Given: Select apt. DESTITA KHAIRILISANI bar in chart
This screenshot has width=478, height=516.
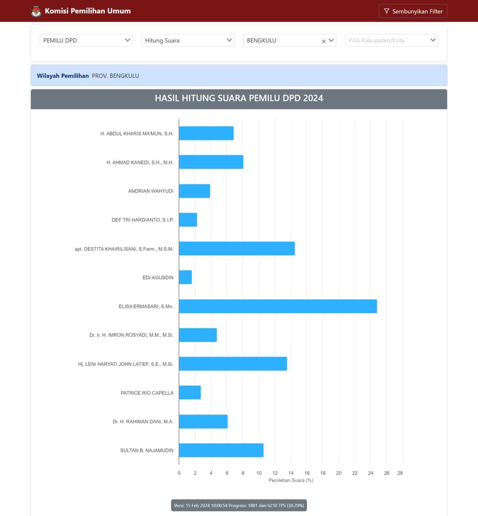Looking at the screenshot, I should click(237, 249).
